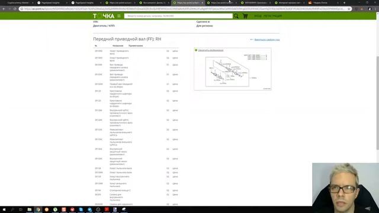
Task: Click Цена for Стопорное кольцо С row
Action: [x=175, y=191]
